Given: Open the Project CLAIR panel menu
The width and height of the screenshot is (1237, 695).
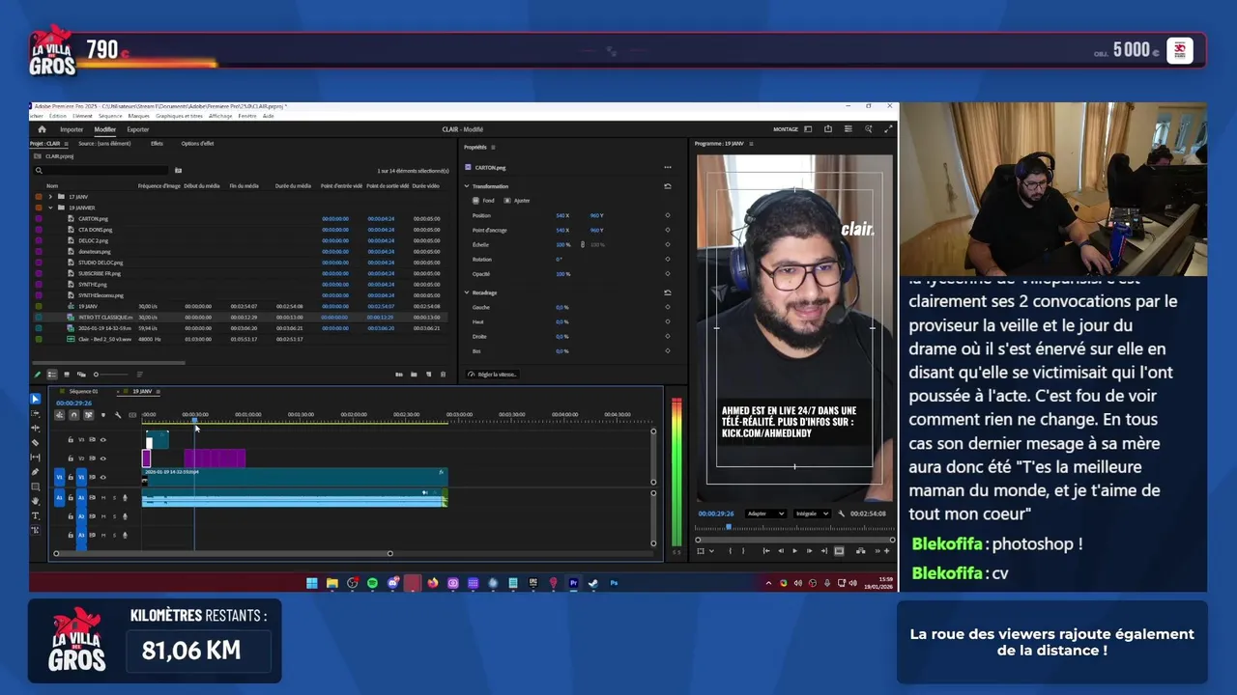Looking at the screenshot, I should (67, 144).
